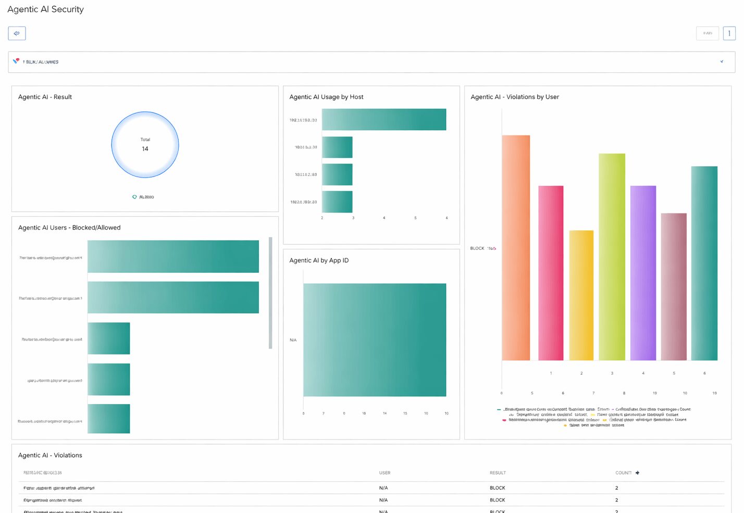
Task: Click the back arrow navigation icon
Action: (x=16, y=33)
